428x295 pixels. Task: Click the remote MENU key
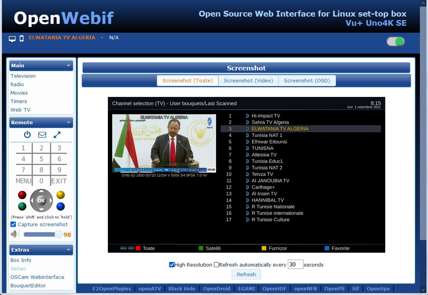[x=23, y=181]
